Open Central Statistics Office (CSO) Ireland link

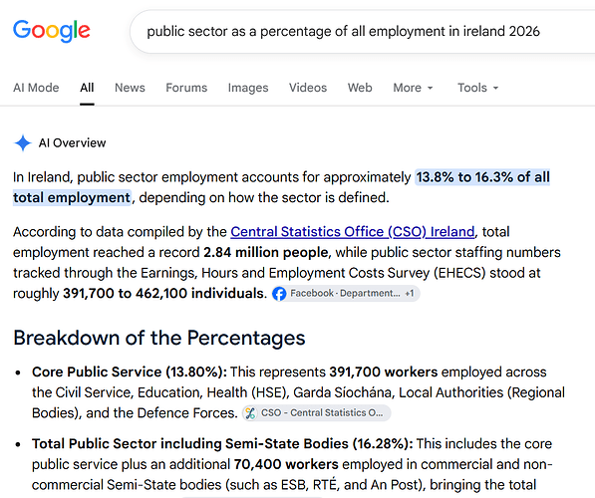coord(353,232)
